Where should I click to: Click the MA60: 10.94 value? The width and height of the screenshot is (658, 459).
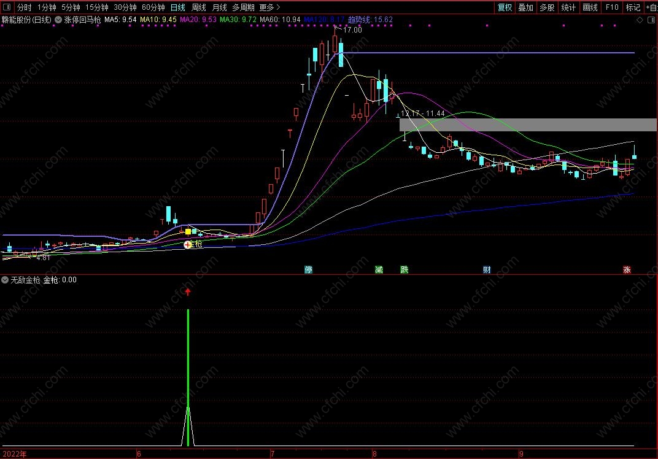(x=280, y=20)
